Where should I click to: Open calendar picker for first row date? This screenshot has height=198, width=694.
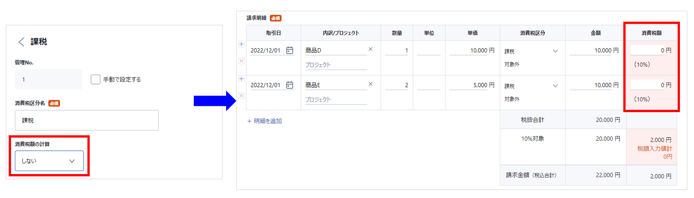tap(290, 50)
